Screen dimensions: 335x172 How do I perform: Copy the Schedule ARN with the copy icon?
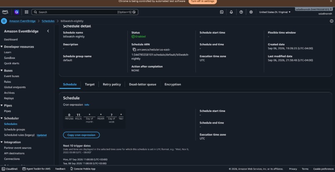pyautogui.click(x=134, y=49)
